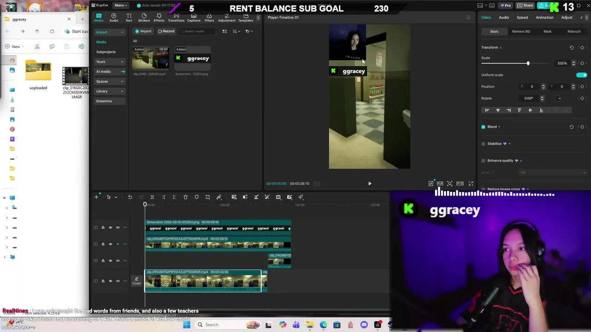Click the Mirror flip icon in timeline toolbar
Image resolution: width=591 pixels, height=332 pixels.
click(219, 197)
